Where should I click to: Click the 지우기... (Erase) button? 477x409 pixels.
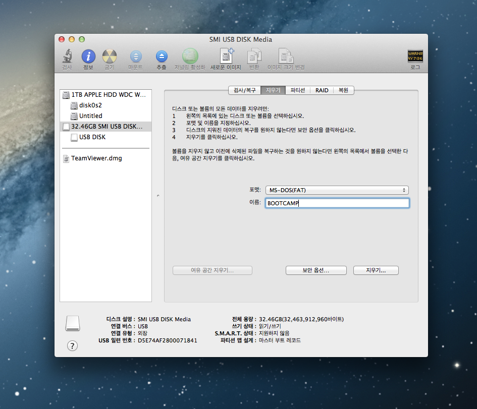tap(376, 270)
